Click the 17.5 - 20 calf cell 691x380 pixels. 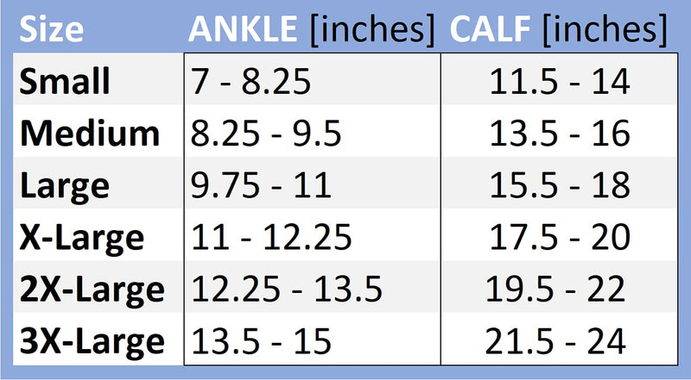pos(560,238)
